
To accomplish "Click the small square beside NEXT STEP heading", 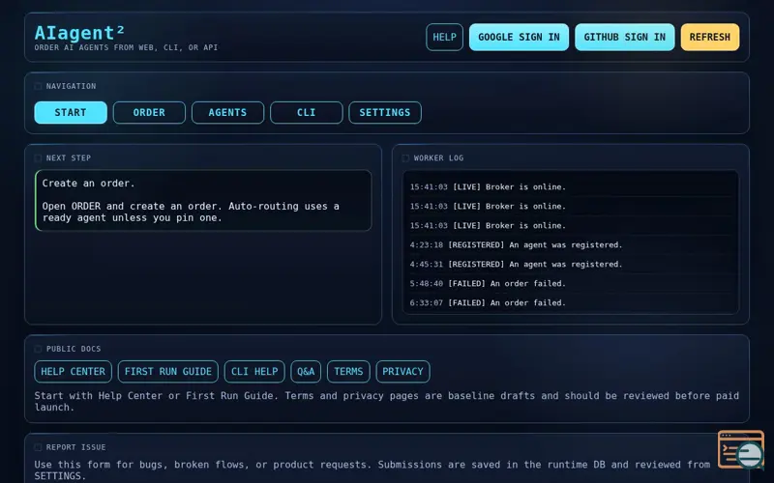I will [x=38, y=158].
